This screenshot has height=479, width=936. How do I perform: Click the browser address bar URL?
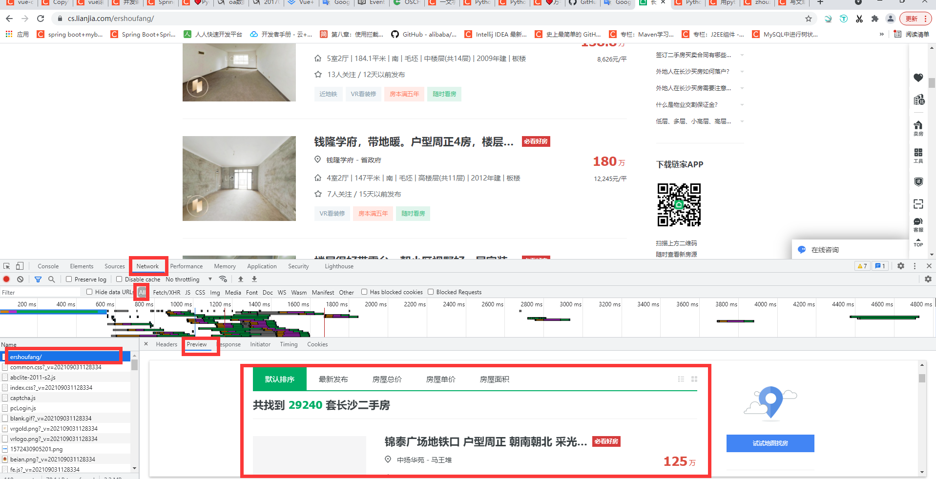(x=111, y=19)
